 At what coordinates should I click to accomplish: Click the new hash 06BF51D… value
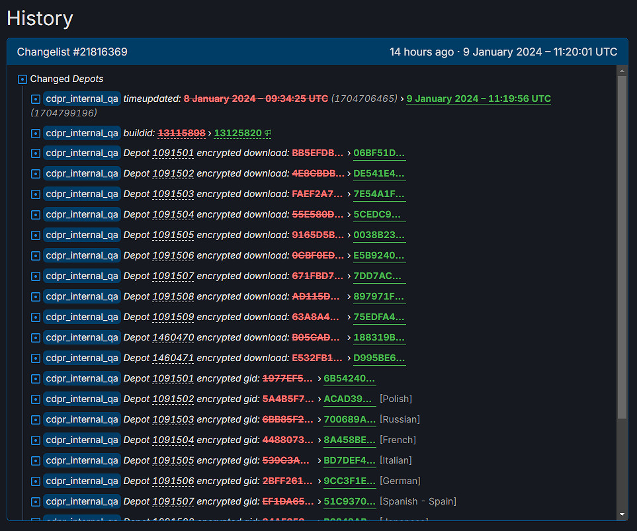pos(379,153)
